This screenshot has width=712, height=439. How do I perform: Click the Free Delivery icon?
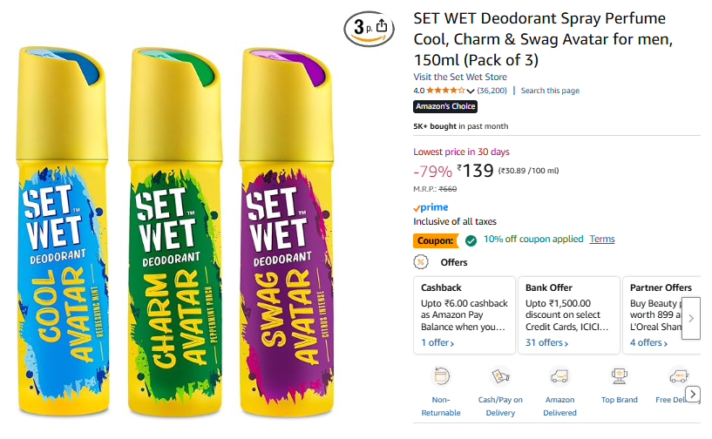click(677, 376)
